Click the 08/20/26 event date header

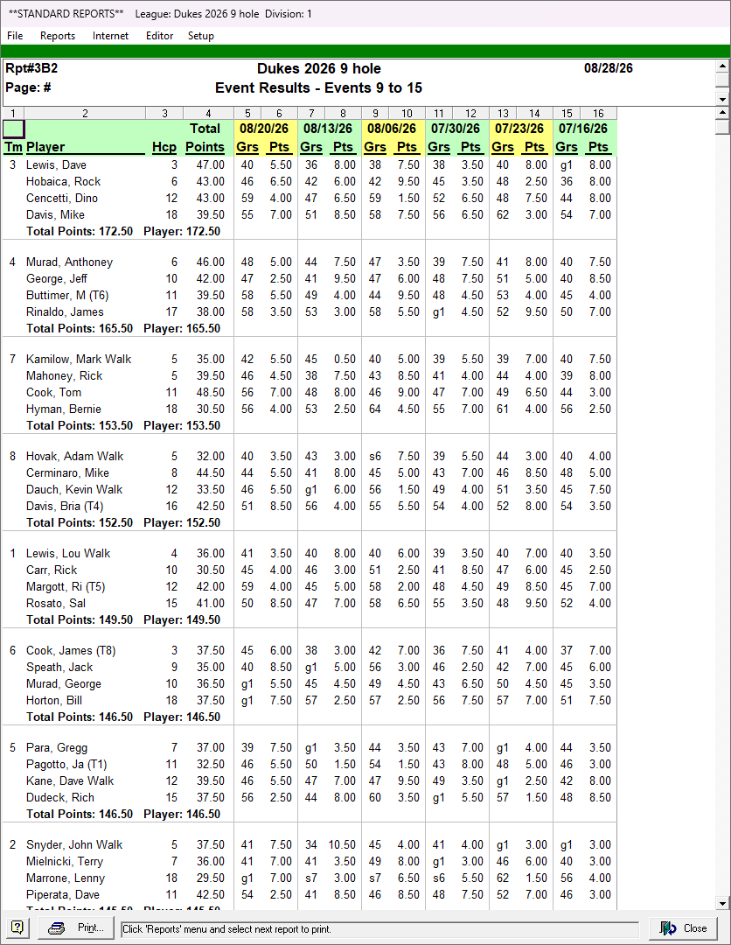click(264, 129)
